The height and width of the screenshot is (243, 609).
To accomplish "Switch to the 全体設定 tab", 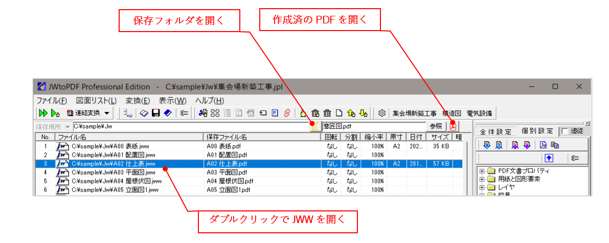I will pos(495,131).
